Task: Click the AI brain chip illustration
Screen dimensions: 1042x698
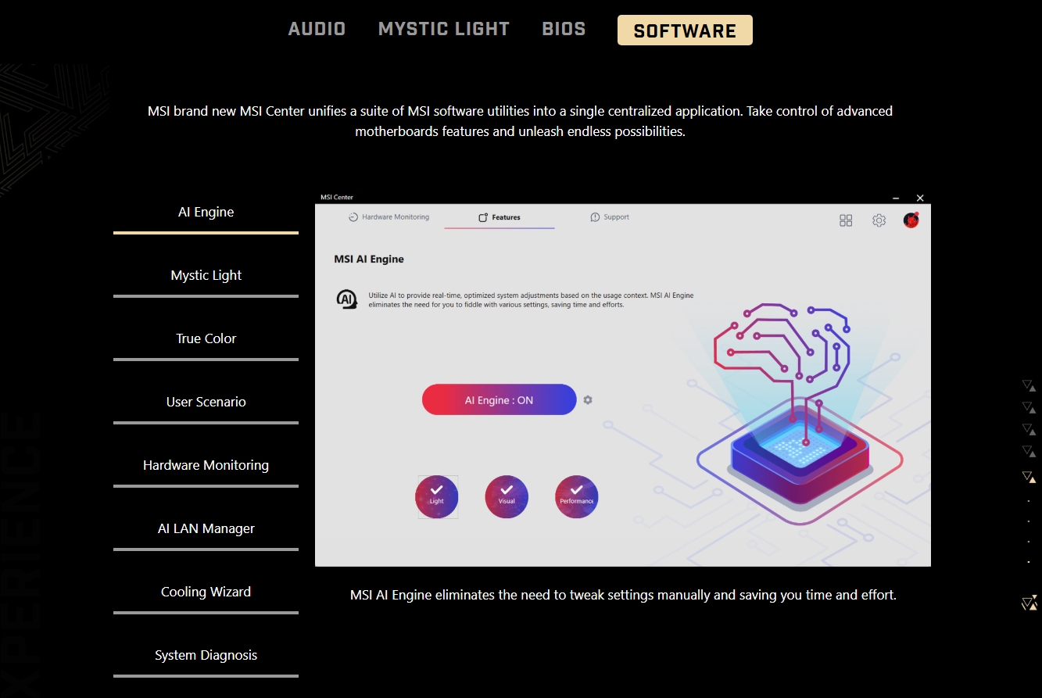Action: (x=799, y=414)
